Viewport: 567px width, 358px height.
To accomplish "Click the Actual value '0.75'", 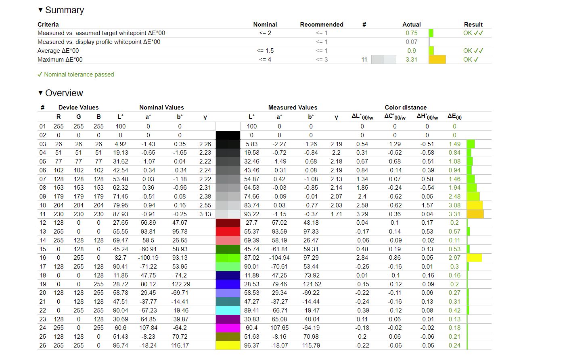I will click(x=412, y=33).
